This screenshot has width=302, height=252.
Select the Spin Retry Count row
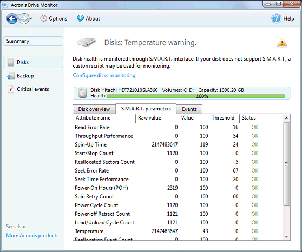178,196
